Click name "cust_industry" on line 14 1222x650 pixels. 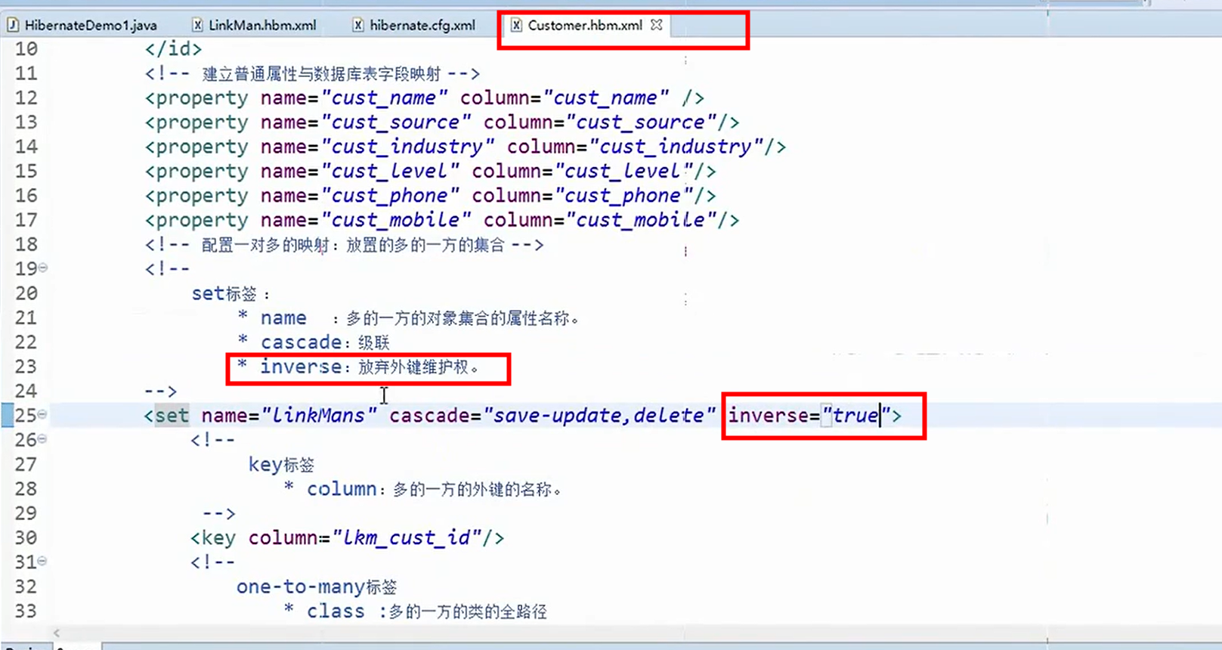click(408, 147)
